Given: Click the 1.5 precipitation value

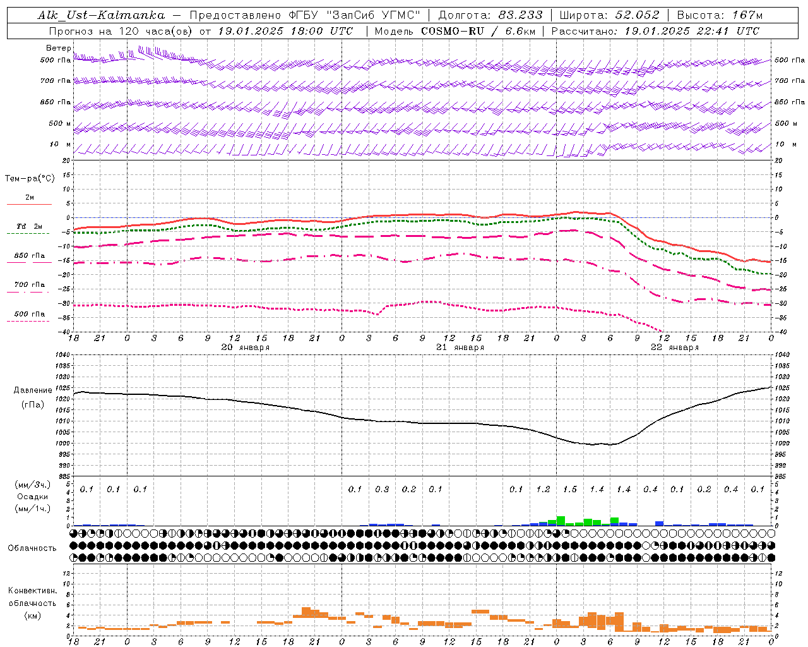Looking at the screenshot, I should [570, 490].
